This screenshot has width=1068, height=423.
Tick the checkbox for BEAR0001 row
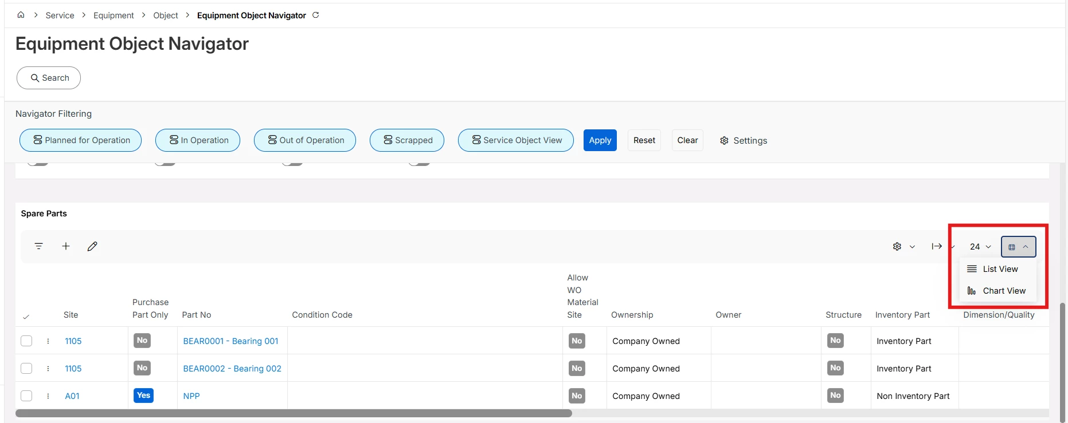[26, 341]
